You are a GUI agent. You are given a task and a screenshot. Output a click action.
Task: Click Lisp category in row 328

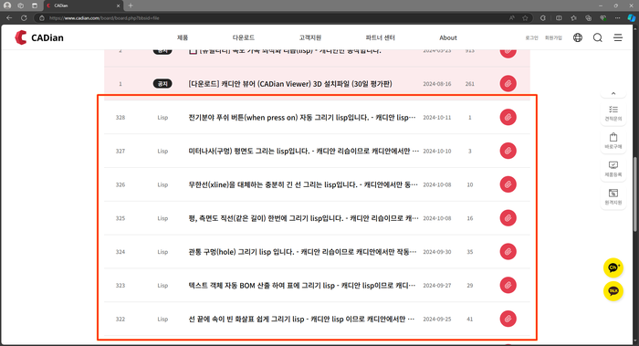(x=162, y=118)
